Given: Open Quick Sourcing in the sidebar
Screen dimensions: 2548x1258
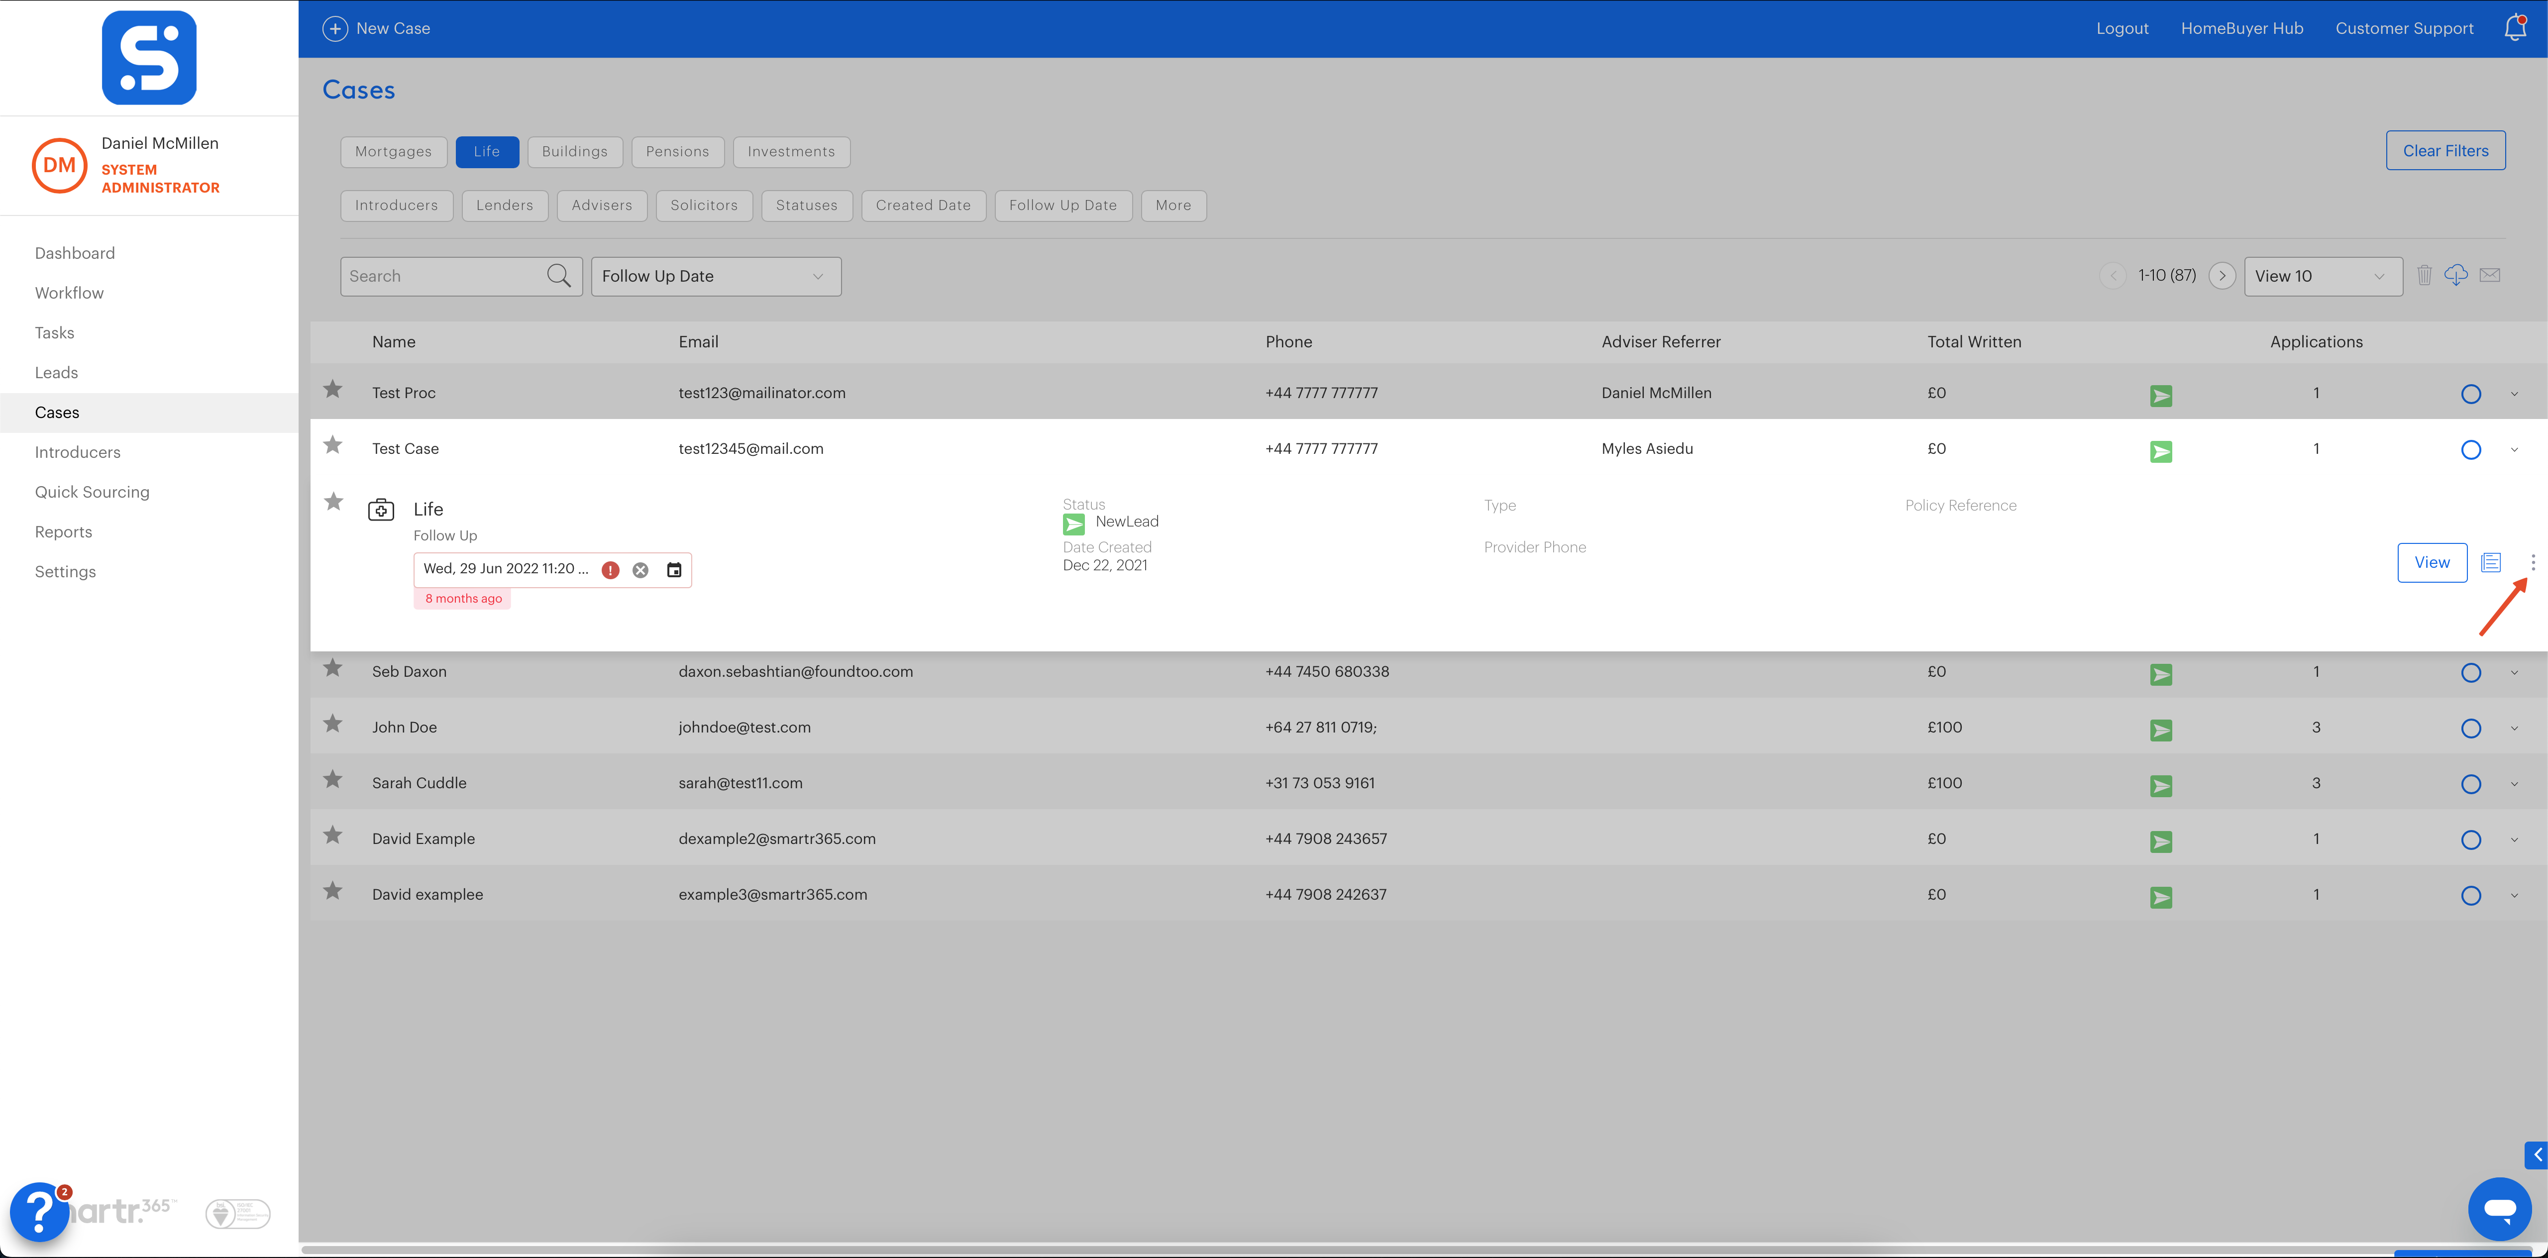Looking at the screenshot, I should click(x=92, y=493).
